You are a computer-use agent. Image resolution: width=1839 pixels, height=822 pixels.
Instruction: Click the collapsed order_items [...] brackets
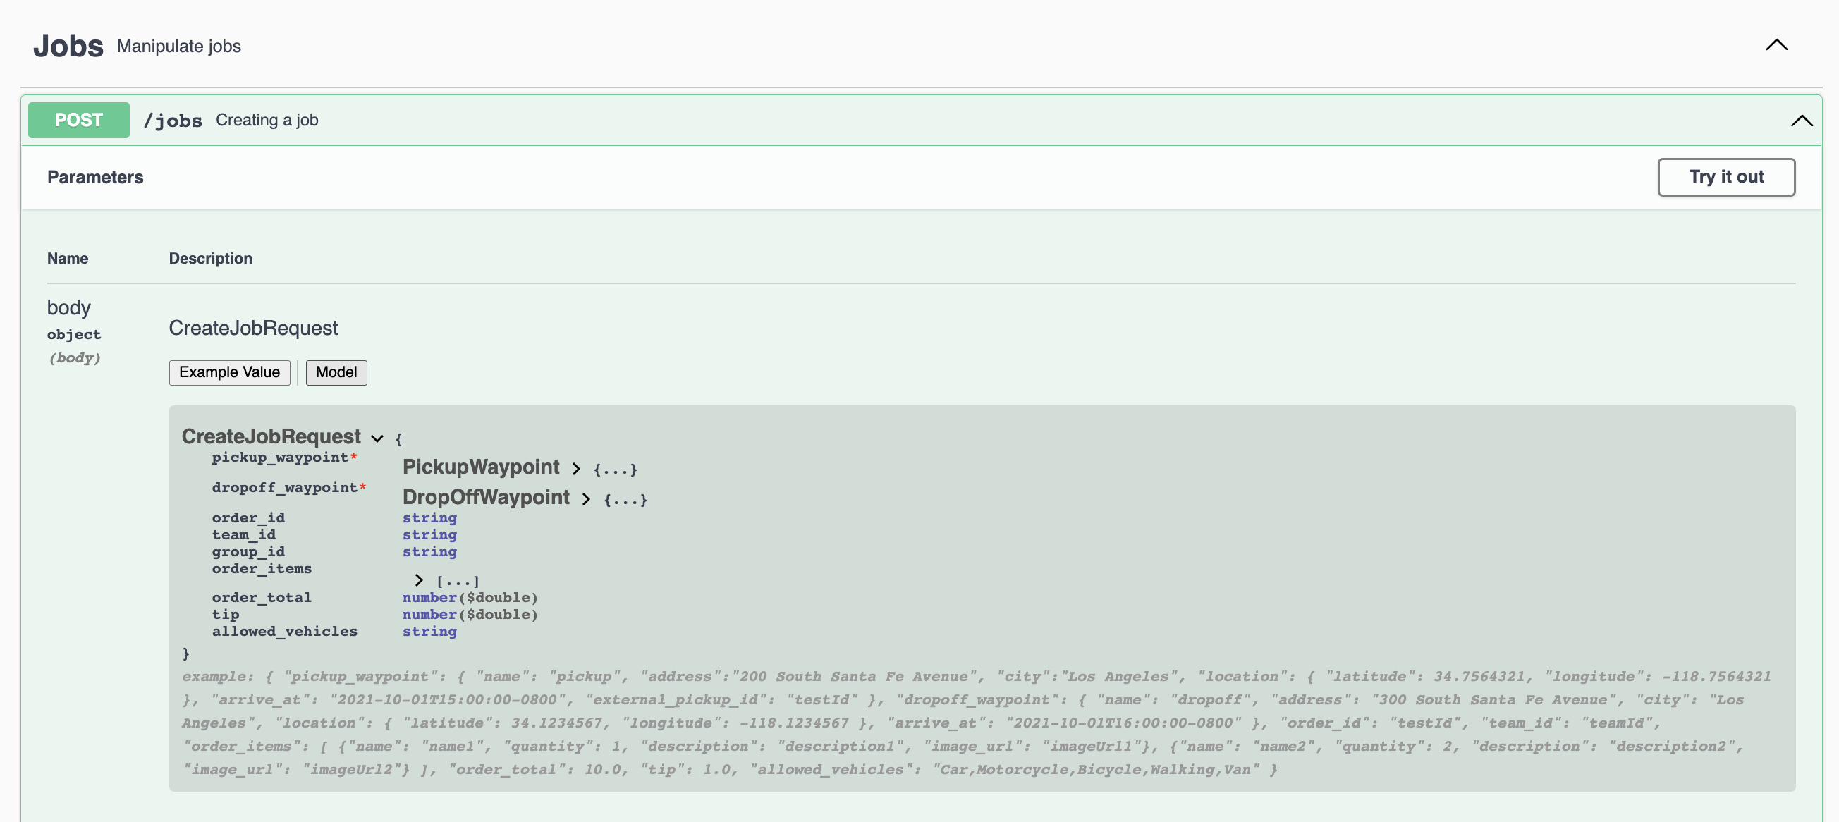pyautogui.click(x=458, y=581)
